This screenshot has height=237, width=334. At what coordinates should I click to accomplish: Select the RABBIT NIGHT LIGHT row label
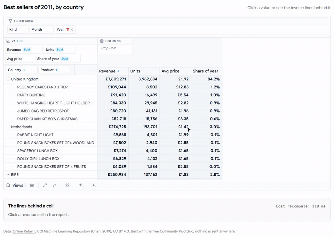35,135
